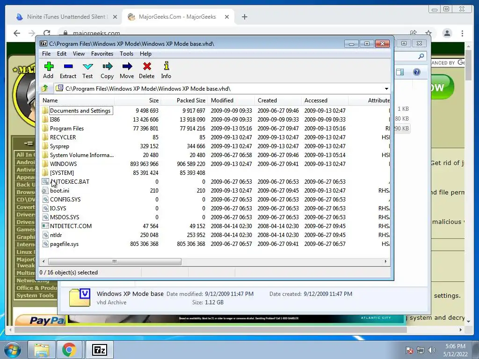Run the Test archive tool
The width and height of the screenshot is (479, 359).
click(87, 66)
